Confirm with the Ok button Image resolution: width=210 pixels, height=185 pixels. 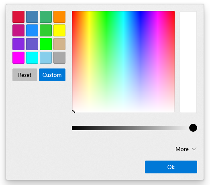pos(171,167)
